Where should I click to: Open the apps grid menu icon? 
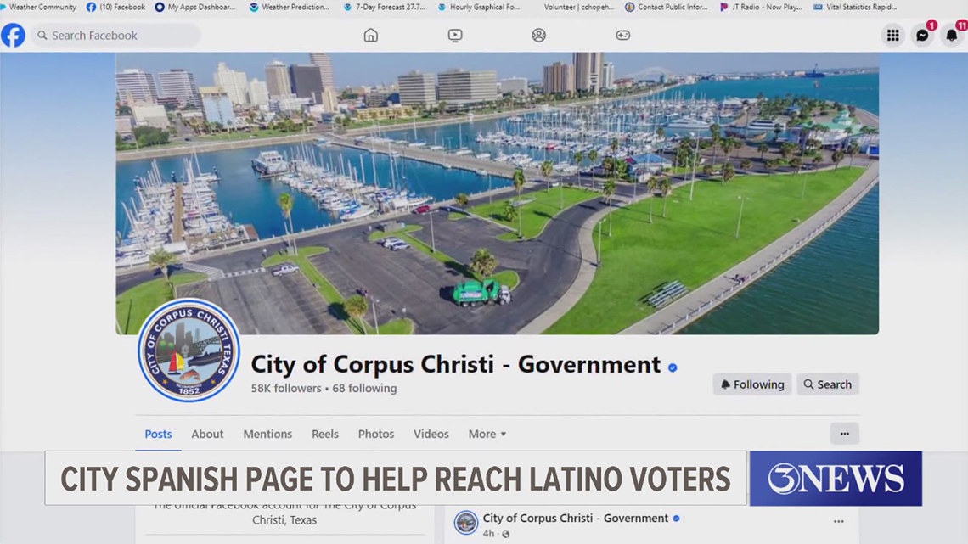892,36
